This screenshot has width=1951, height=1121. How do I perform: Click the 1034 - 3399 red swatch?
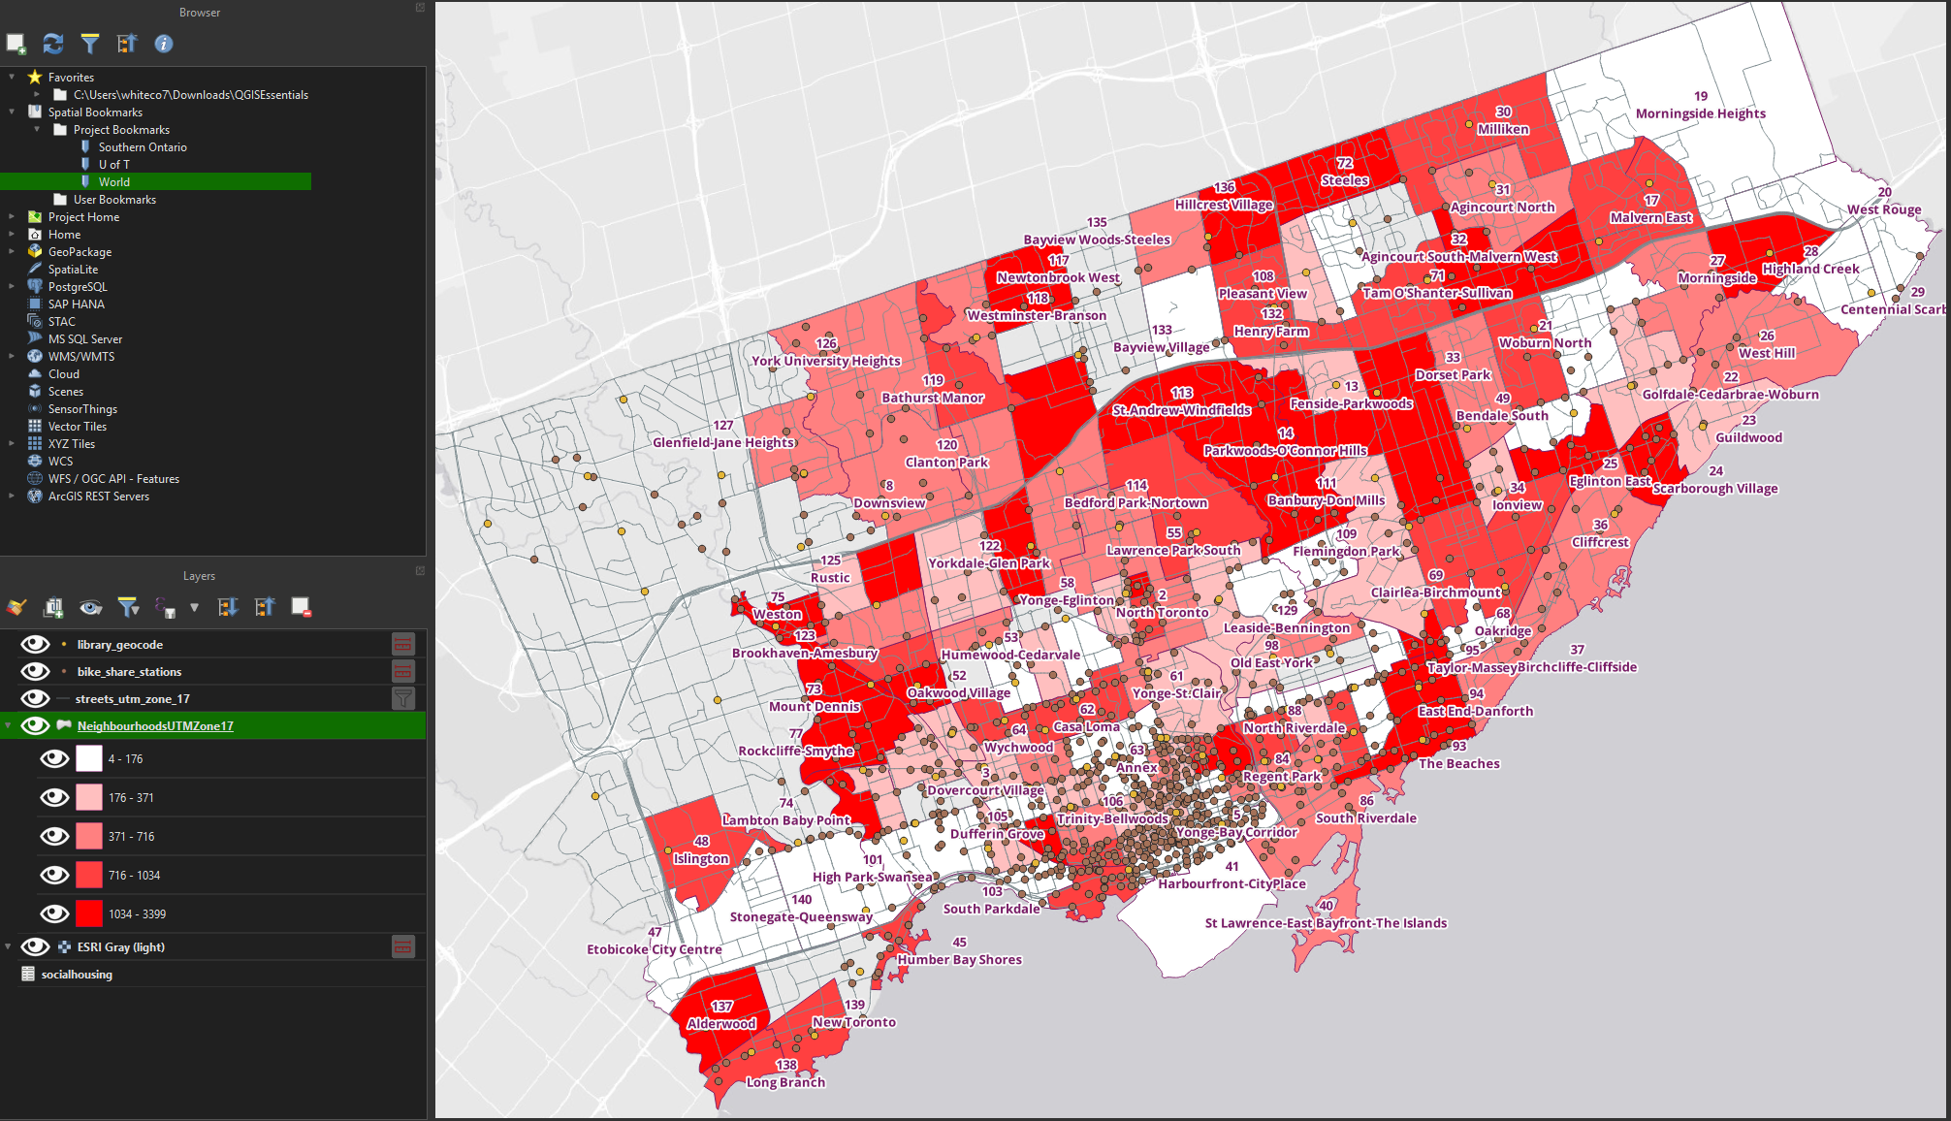[89, 913]
